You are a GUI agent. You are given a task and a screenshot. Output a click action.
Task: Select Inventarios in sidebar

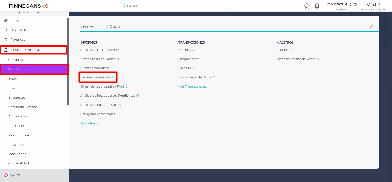17,79
